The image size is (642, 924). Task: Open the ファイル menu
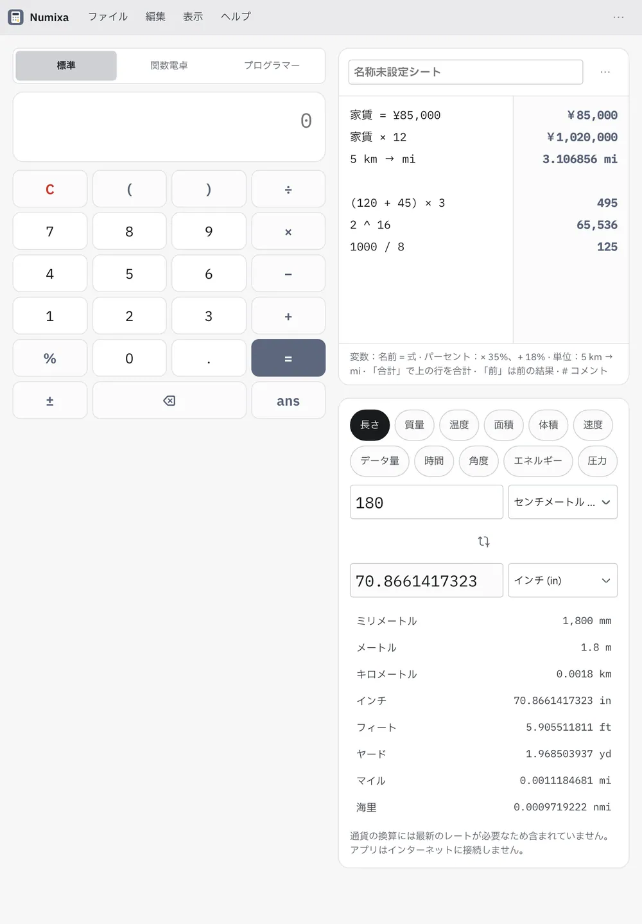coord(108,17)
